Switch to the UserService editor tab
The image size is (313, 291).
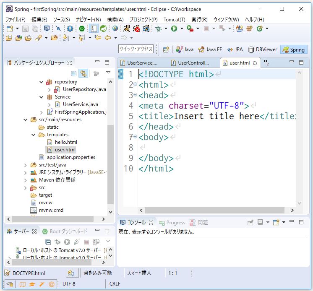140,63
